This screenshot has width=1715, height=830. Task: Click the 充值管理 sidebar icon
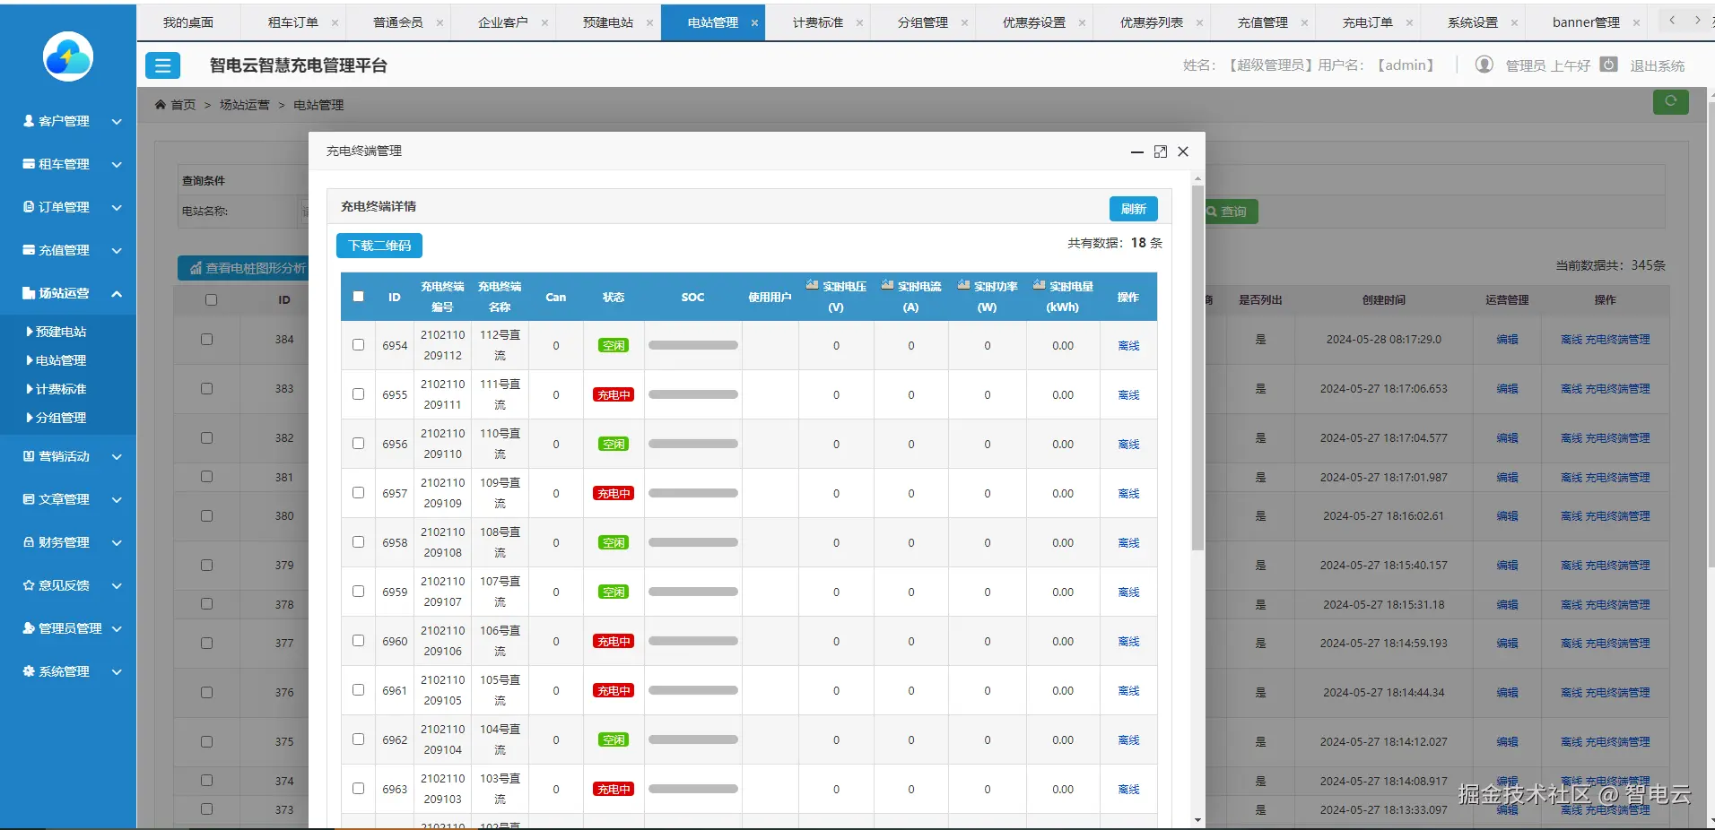click(x=29, y=249)
